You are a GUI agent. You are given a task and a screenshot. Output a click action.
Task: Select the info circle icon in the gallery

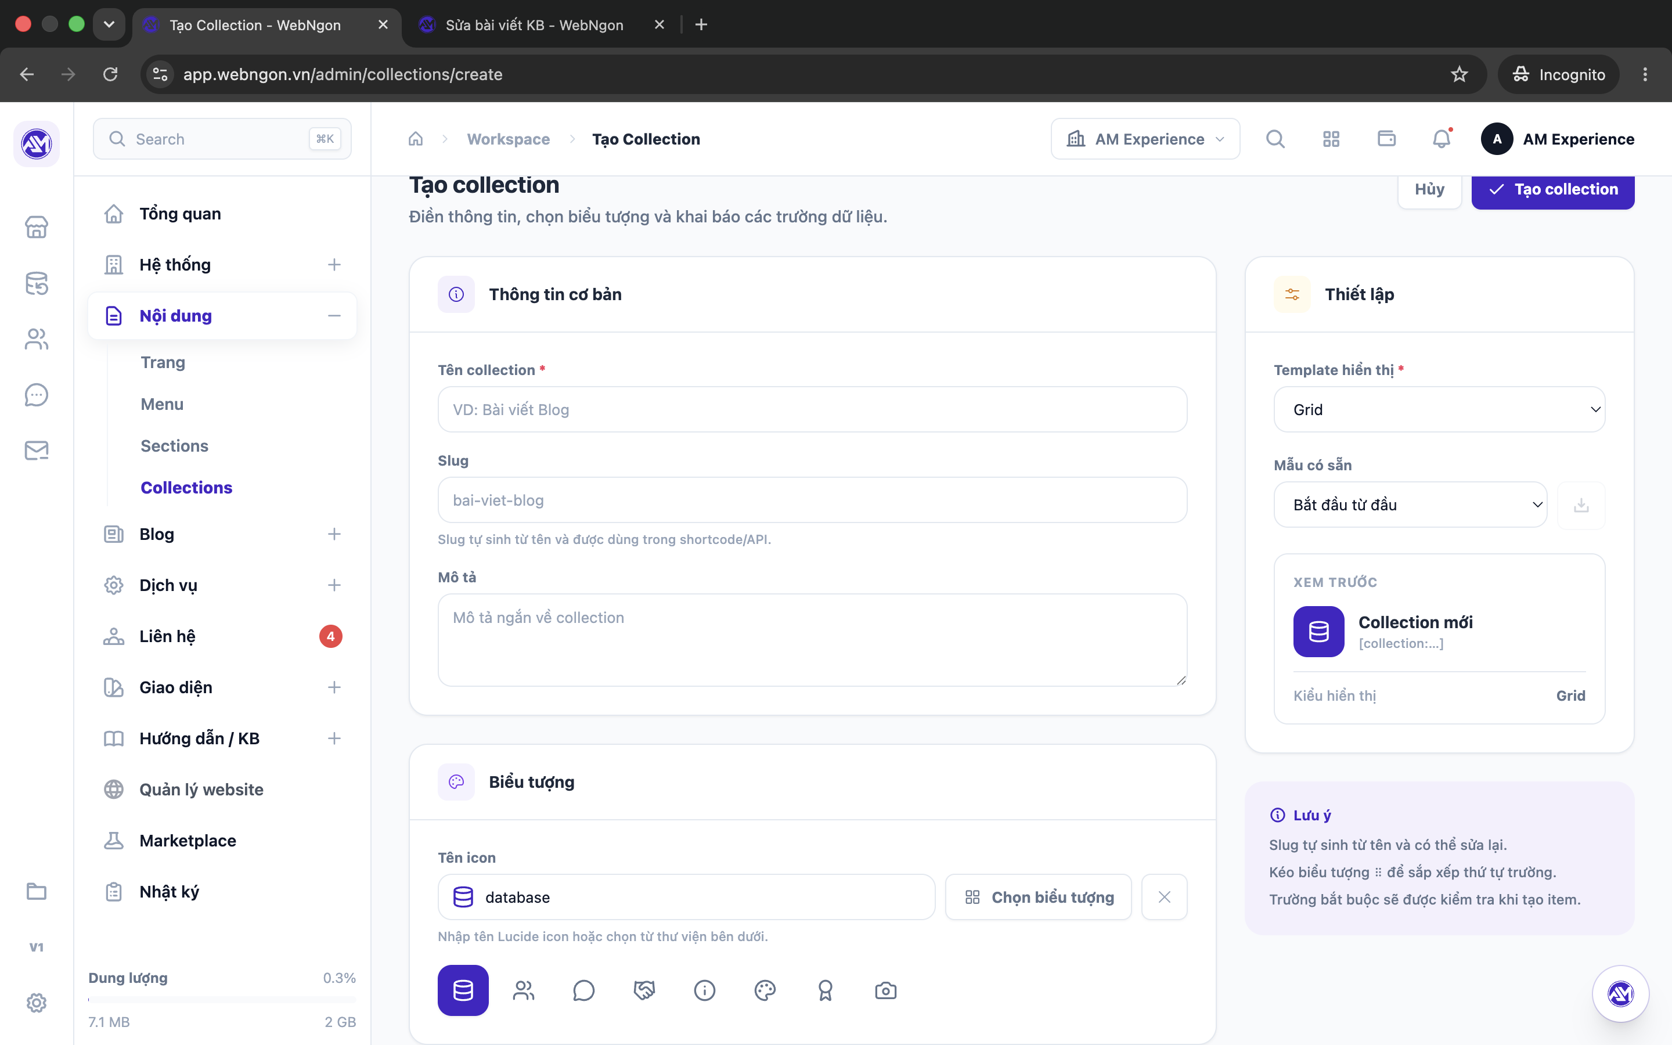click(x=705, y=990)
